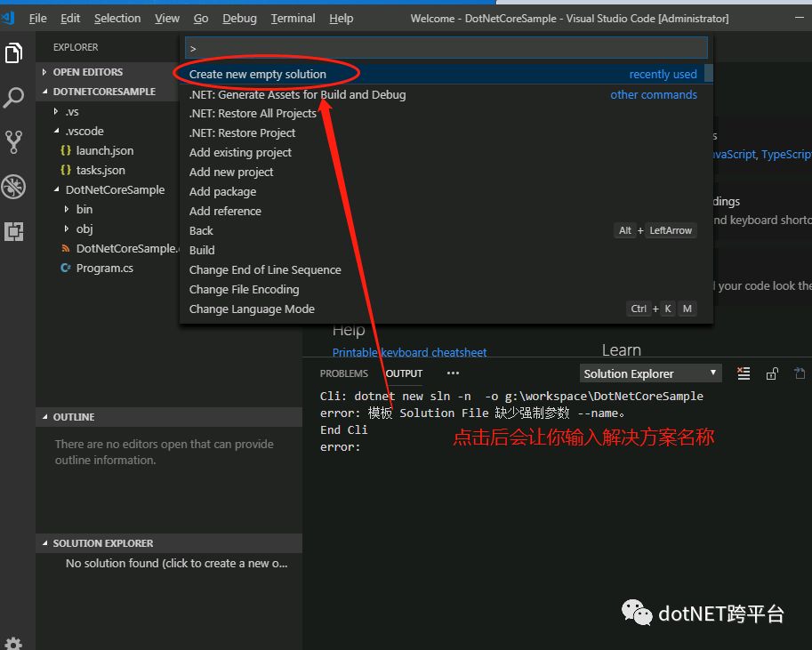Open the Solution Explorer output channel dropdown
This screenshot has width=812, height=650.
click(650, 373)
